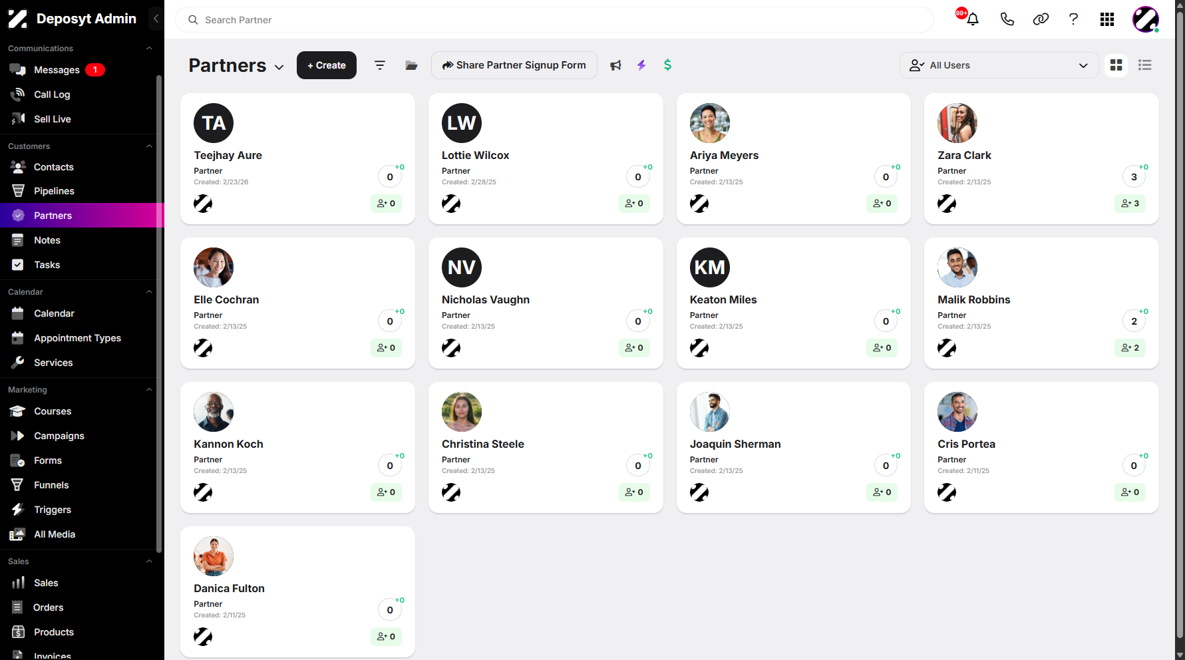Open the Teejhay Aure partner card
The height and width of the screenshot is (660, 1185).
297,158
